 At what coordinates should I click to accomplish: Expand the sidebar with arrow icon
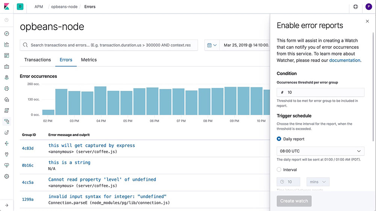point(6,205)
